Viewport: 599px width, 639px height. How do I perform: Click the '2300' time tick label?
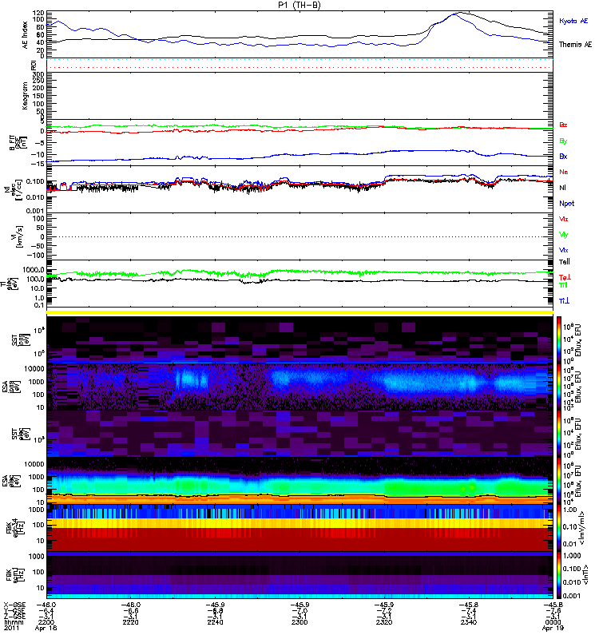click(x=299, y=622)
